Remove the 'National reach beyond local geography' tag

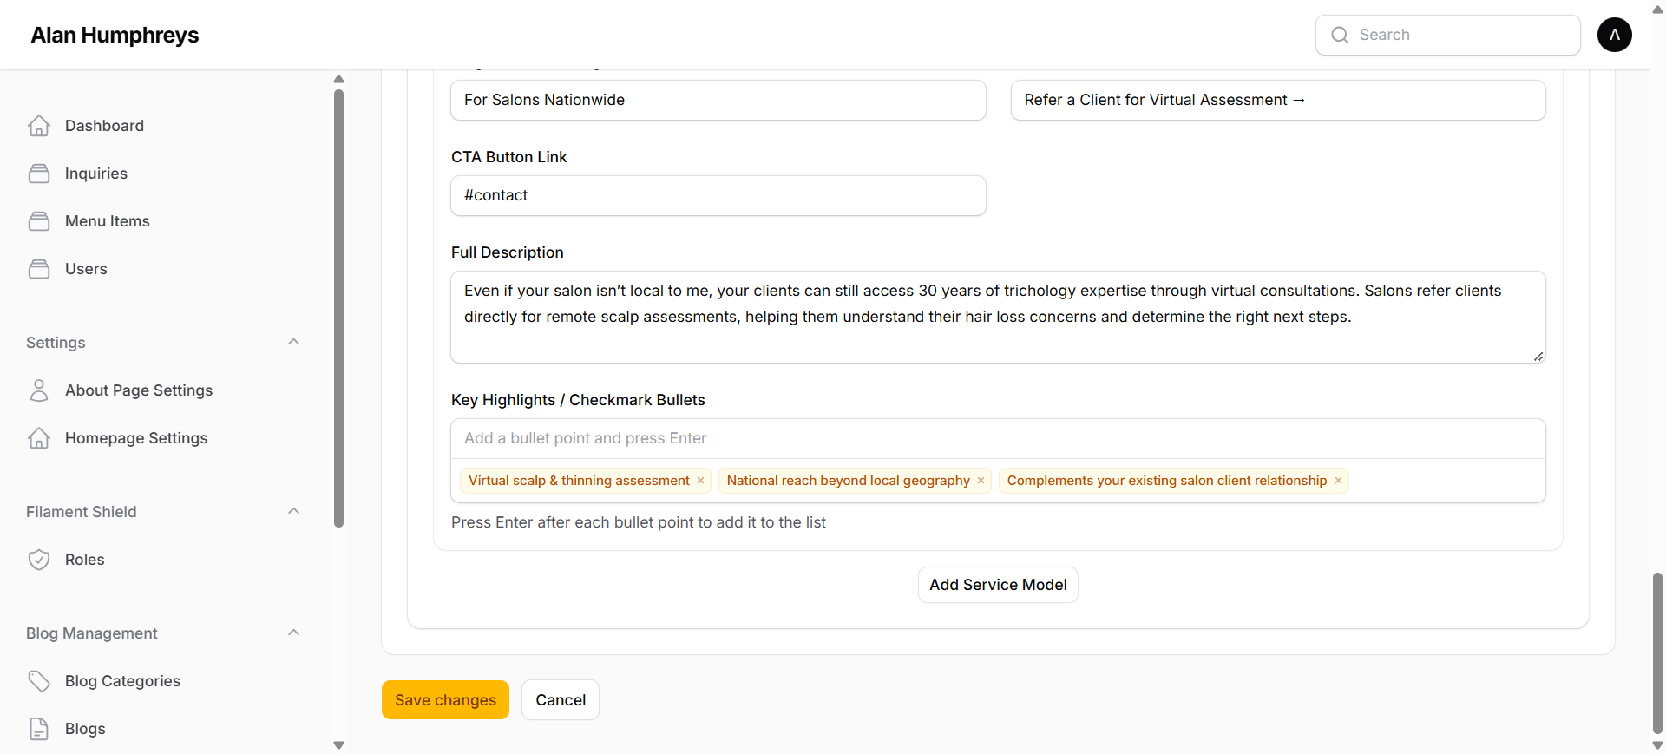[981, 481]
